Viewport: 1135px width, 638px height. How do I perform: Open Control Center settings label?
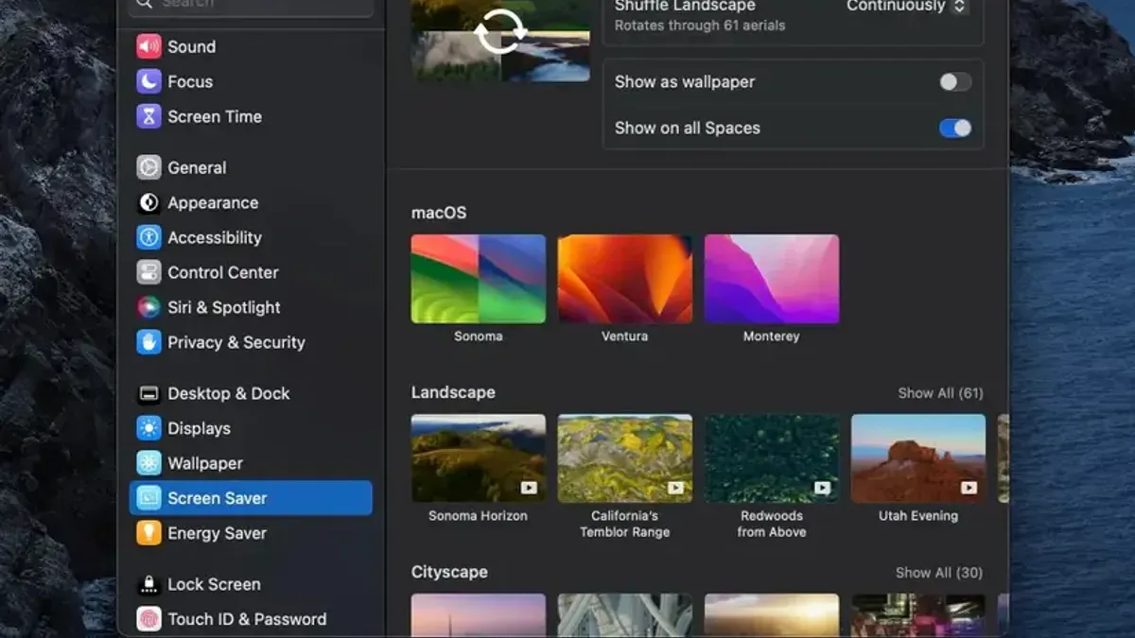click(223, 272)
